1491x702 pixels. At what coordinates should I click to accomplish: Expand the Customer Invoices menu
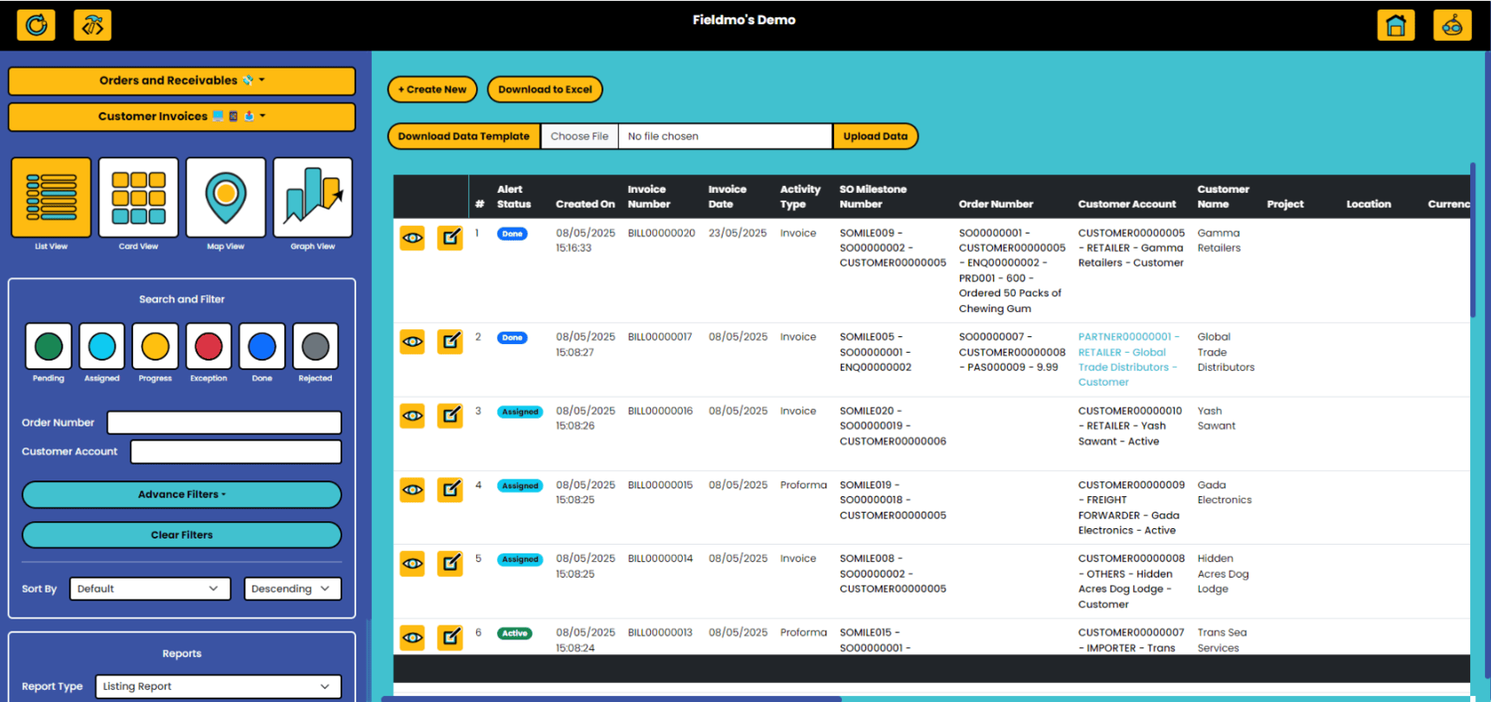(x=182, y=116)
